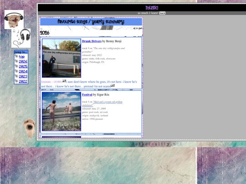Click the headphones with music notes image
Image resolution: width=246 pixels, height=184 pixels.
click(x=21, y=38)
